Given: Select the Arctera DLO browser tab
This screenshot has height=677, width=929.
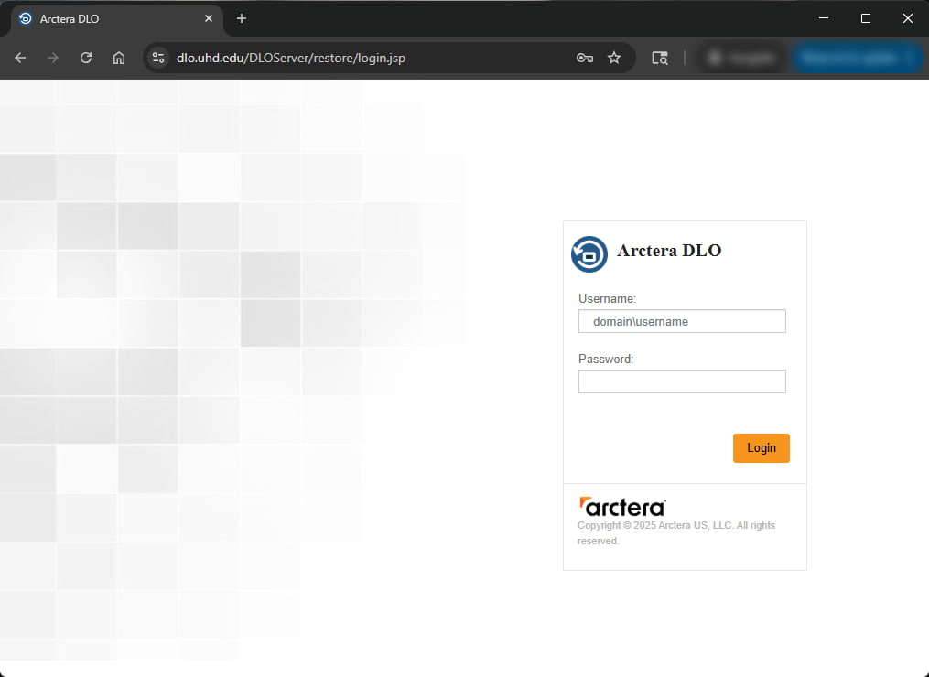Looking at the screenshot, I should [x=101, y=18].
